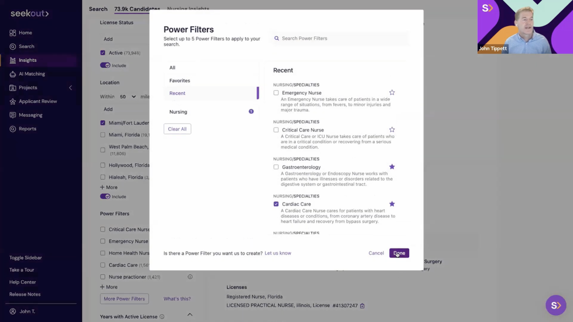Remove Cardiac Care from favorites star
573x322 pixels.
[392, 204]
